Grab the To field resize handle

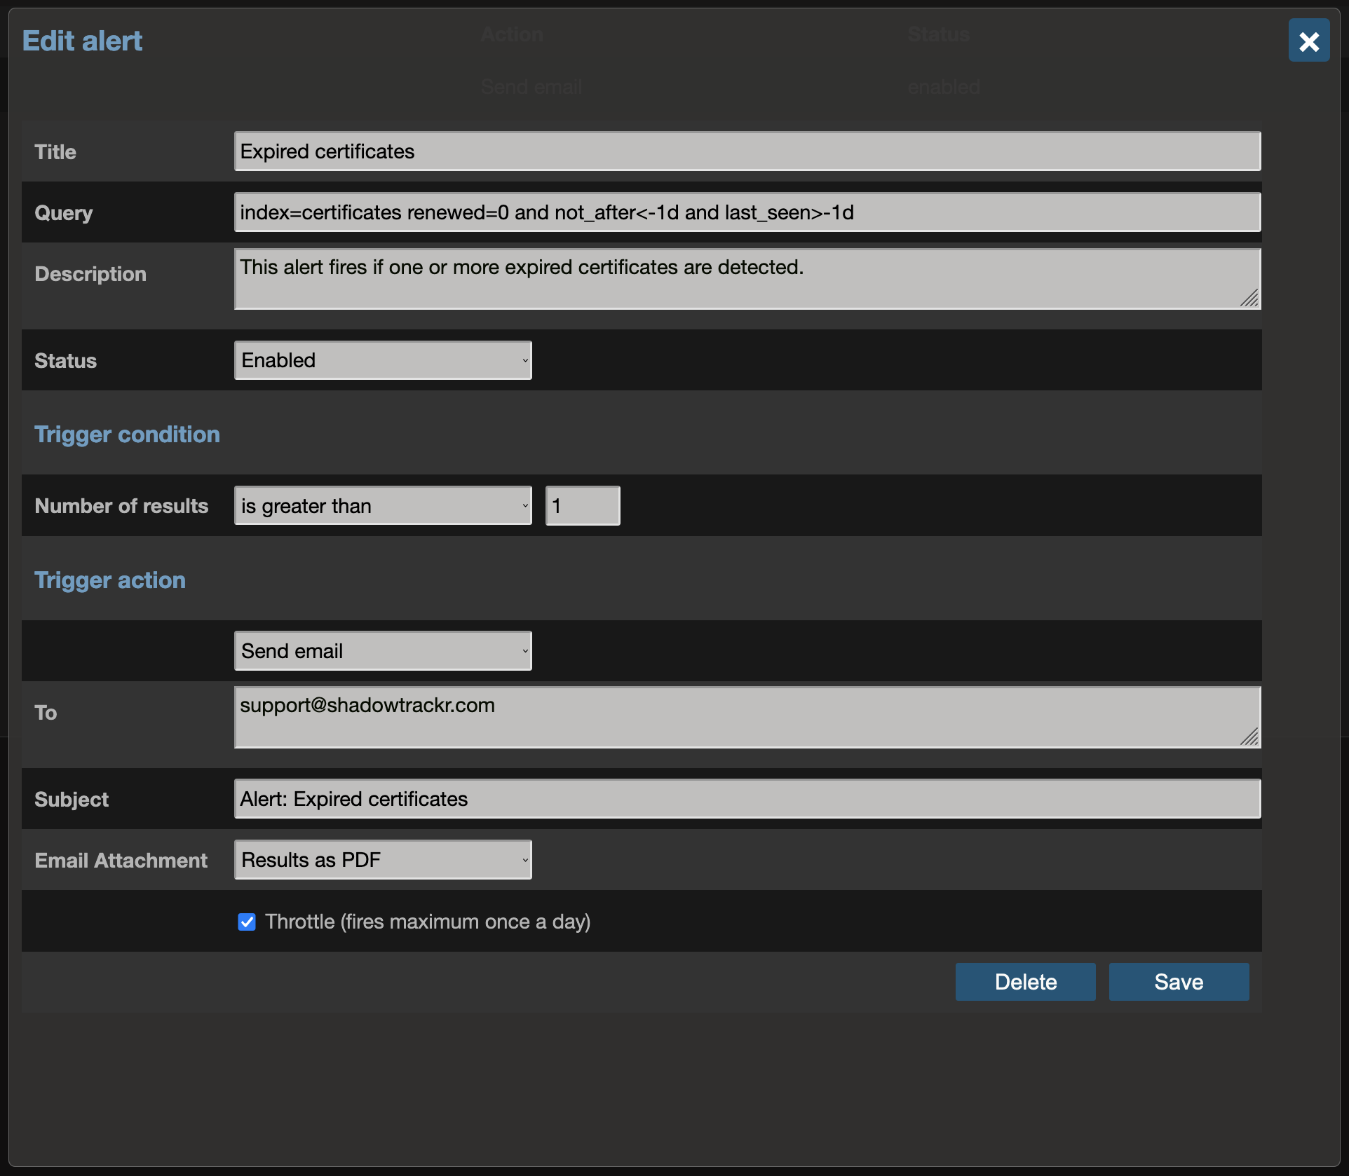click(x=1249, y=737)
